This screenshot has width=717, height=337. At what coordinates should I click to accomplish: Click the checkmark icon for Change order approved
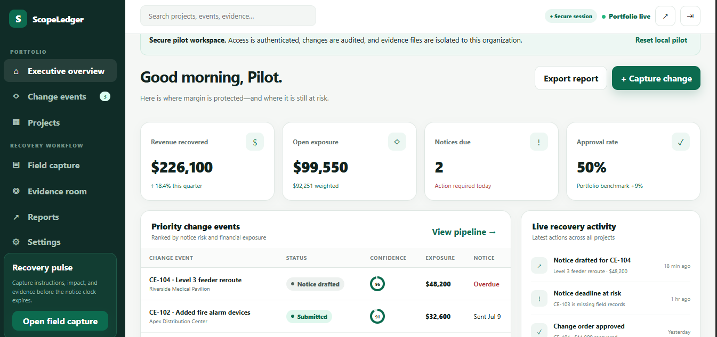[x=539, y=331]
